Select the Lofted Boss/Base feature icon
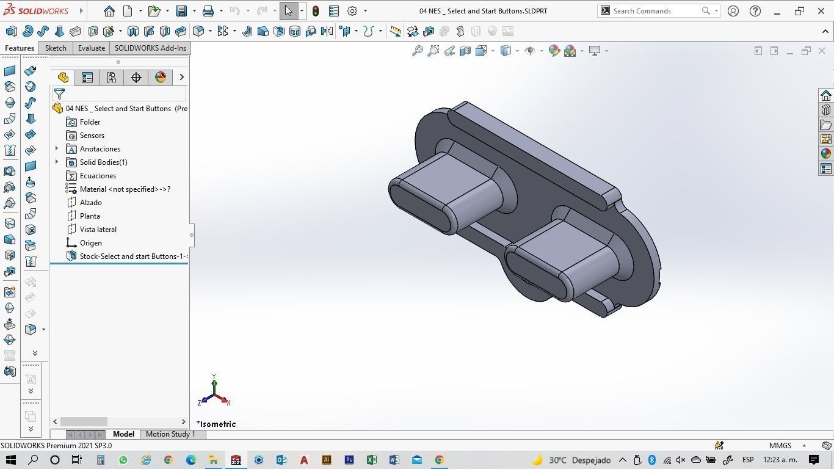This screenshot has height=469, width=834. (59, 31)
